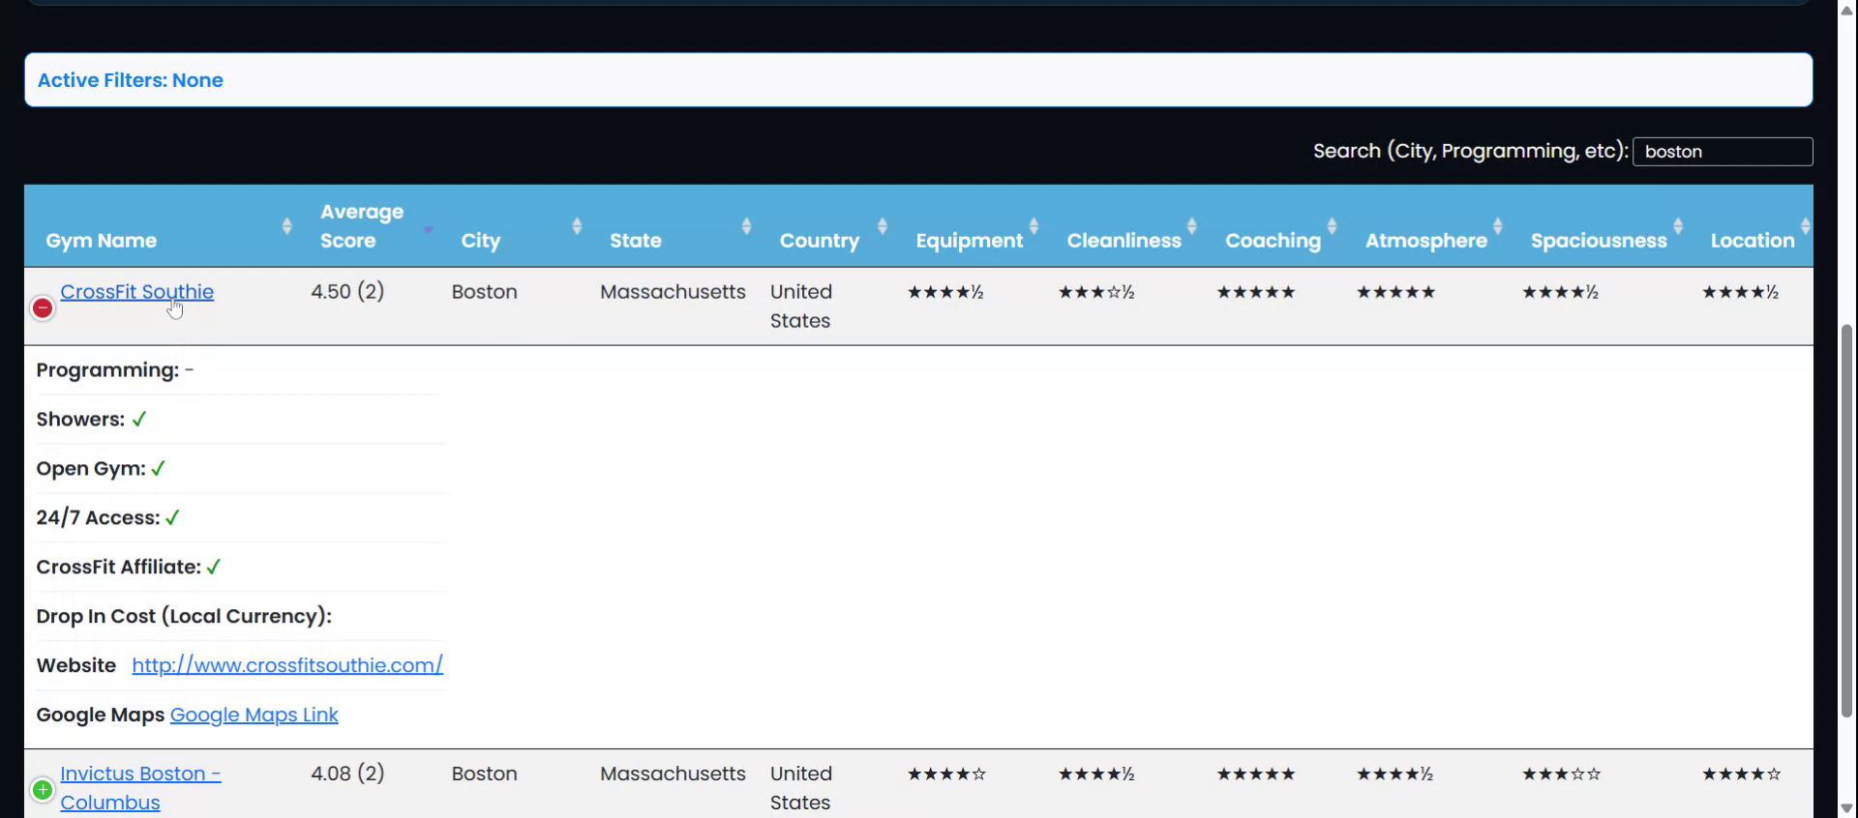Click Invictus Boston's Spaciousness star rating
This screenshot has height=818, width=1858.
[x=1561, y=774]
